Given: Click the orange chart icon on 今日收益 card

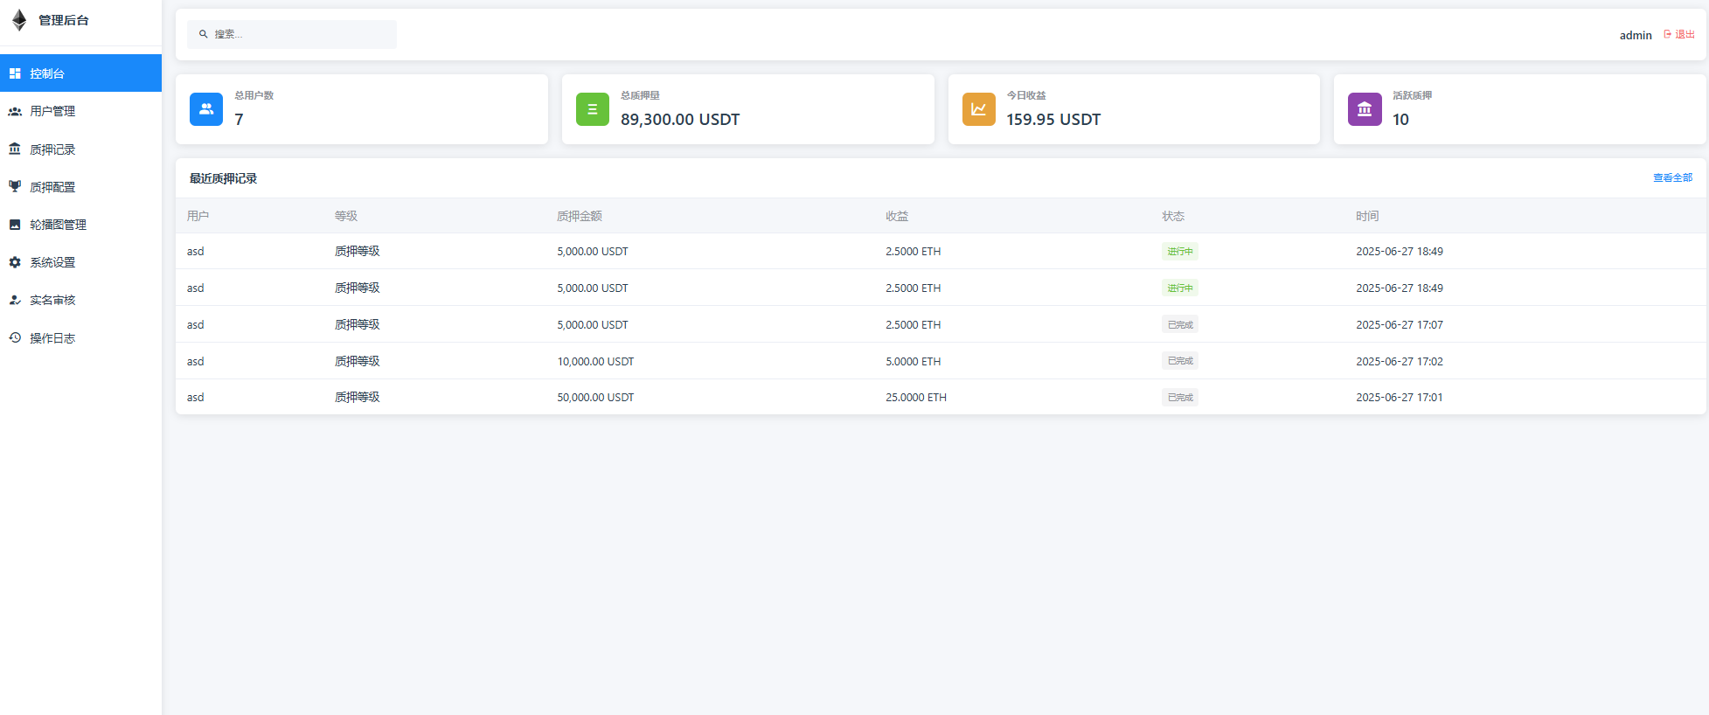Looking at the screenshot, I should [x=978, y=109].
